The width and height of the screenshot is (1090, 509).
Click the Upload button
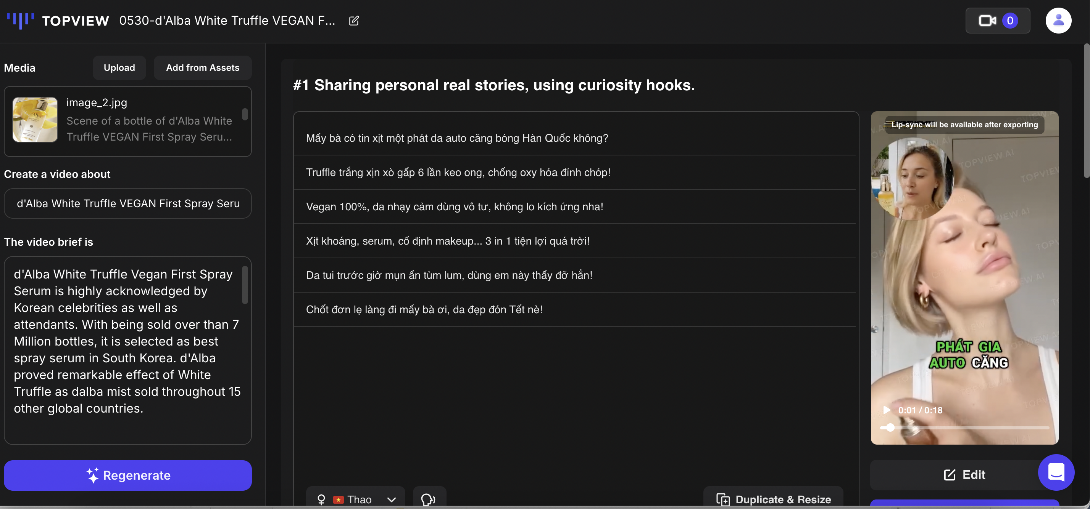(x=119, y=67)
